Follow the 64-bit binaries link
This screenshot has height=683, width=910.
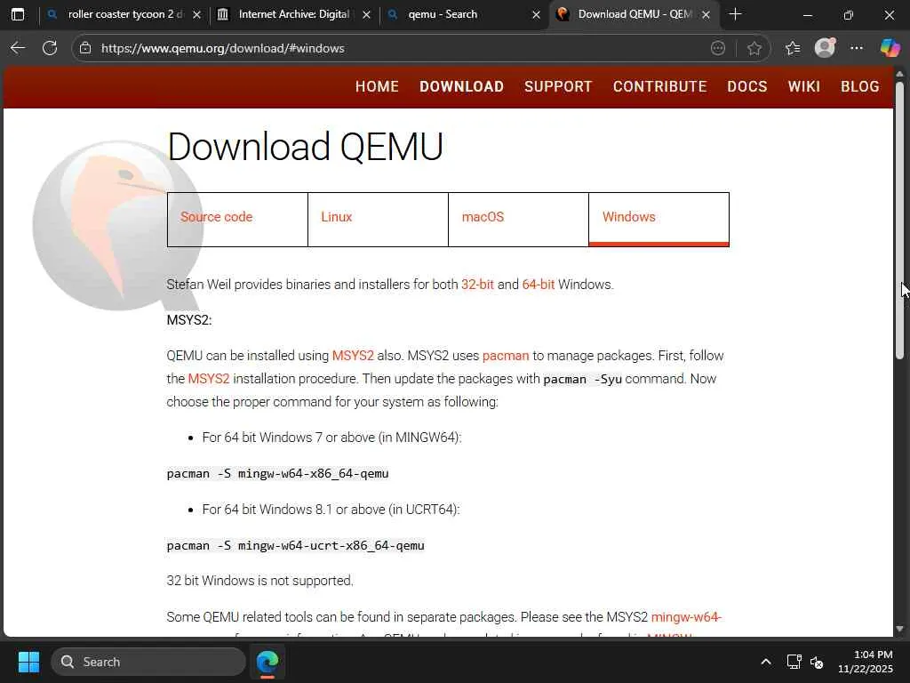point(539,285)
